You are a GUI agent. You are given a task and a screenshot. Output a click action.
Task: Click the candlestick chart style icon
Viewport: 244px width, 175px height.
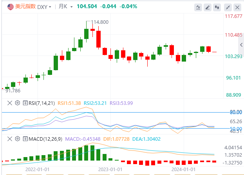[x=217, y=7]
